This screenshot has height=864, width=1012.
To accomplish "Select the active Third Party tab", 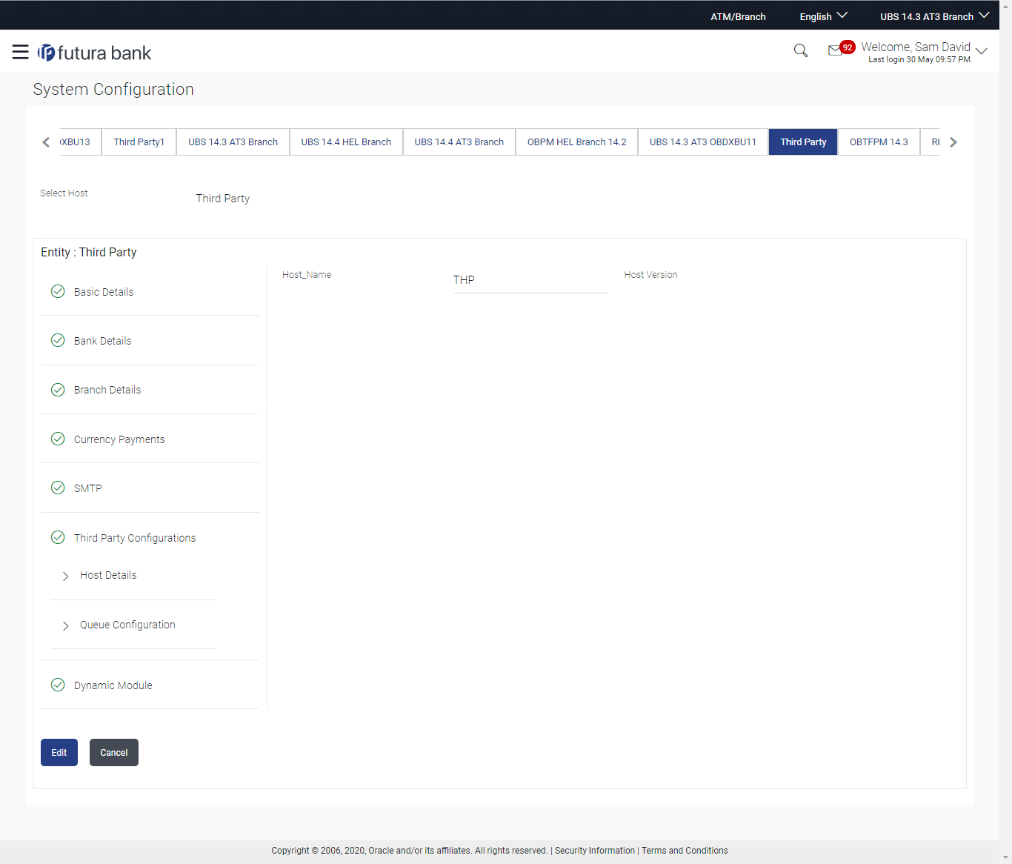I will tap(803, 142).
